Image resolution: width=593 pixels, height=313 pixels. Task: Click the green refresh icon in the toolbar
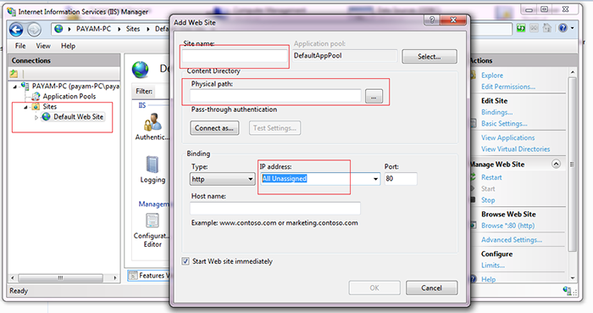click(x=521, y=28)
